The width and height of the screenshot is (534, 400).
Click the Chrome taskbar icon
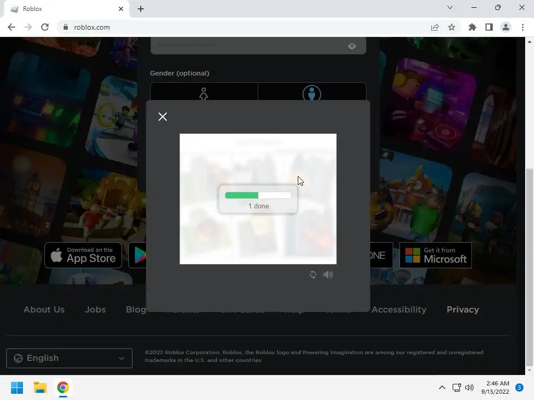[63, 387]
